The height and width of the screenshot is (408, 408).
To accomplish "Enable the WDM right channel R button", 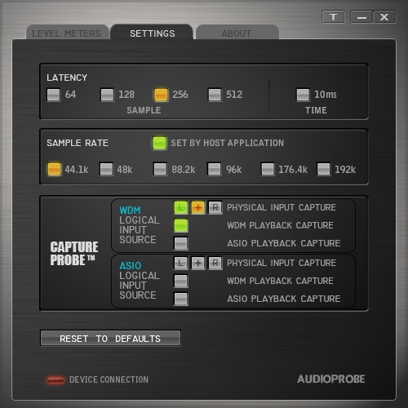I will pyautogui.click(x=215, y=208).
